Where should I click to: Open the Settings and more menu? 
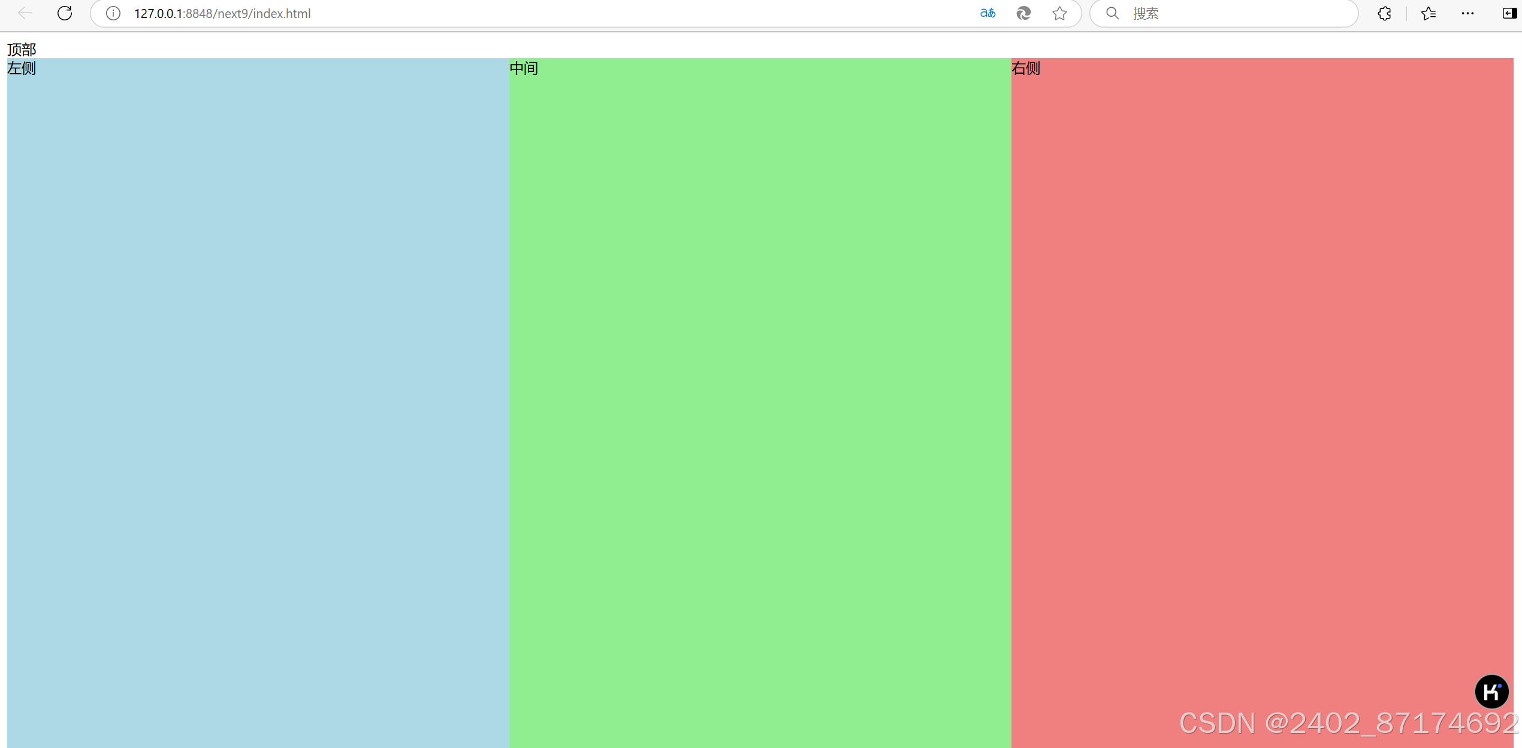pos(1467,13)
